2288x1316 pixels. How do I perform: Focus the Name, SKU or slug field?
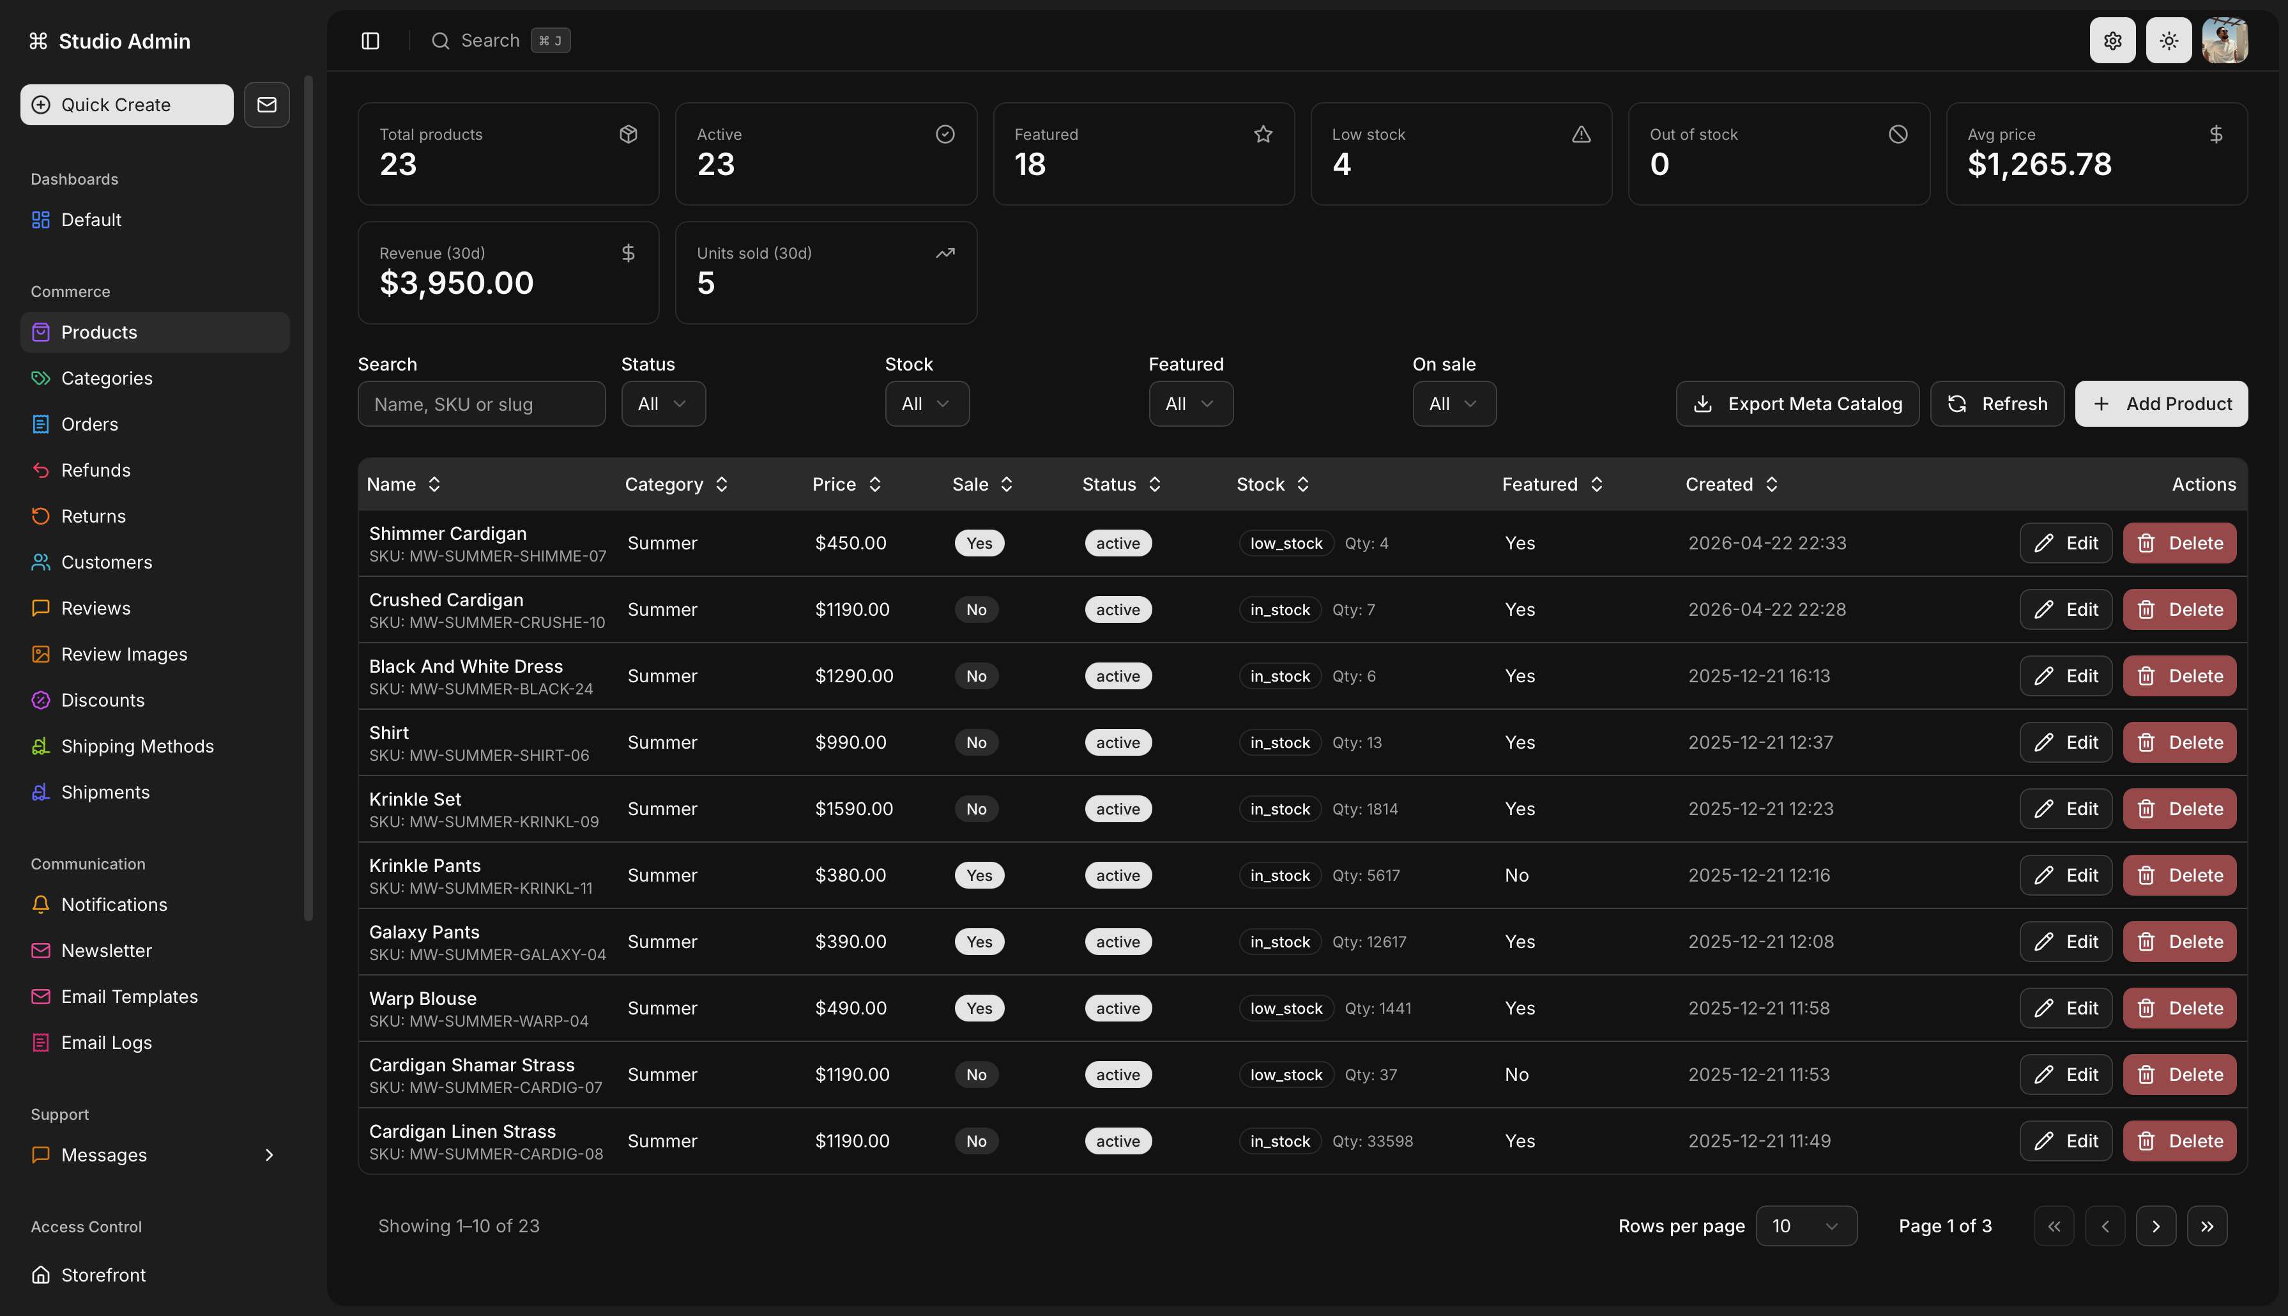(x=482, y=404)
